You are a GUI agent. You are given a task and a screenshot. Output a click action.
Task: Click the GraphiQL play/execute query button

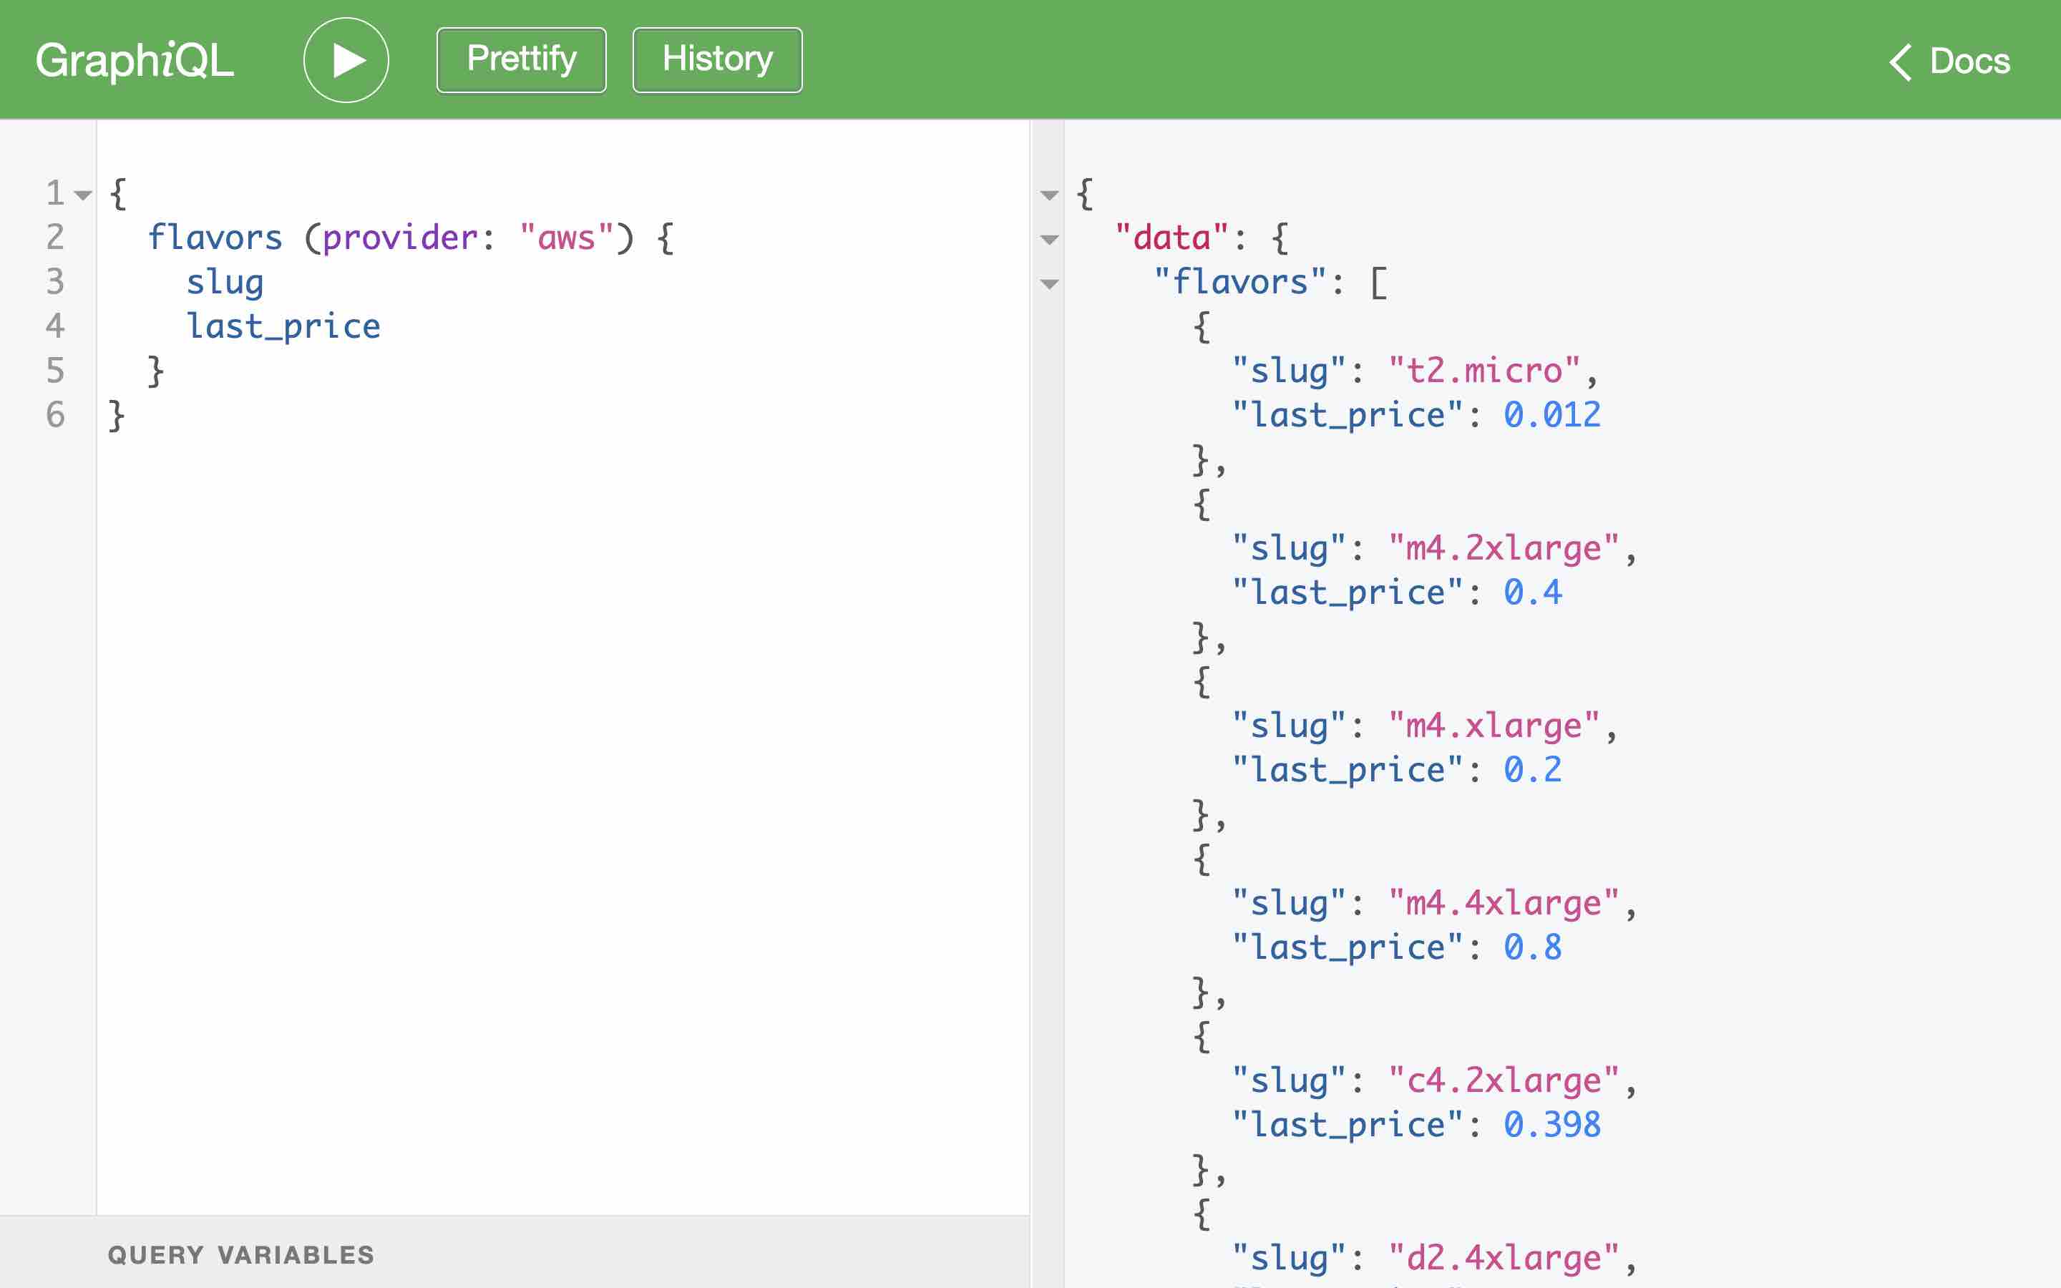[x=346, y=59]
